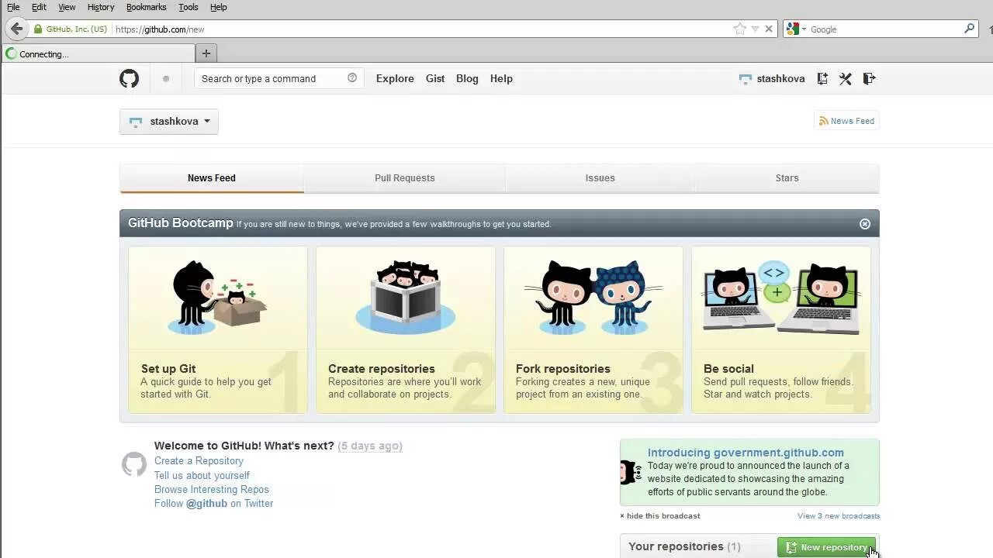Viewport: 993px width, 558px height.
Task: Open the History menu
Action: tap(101, 7)
